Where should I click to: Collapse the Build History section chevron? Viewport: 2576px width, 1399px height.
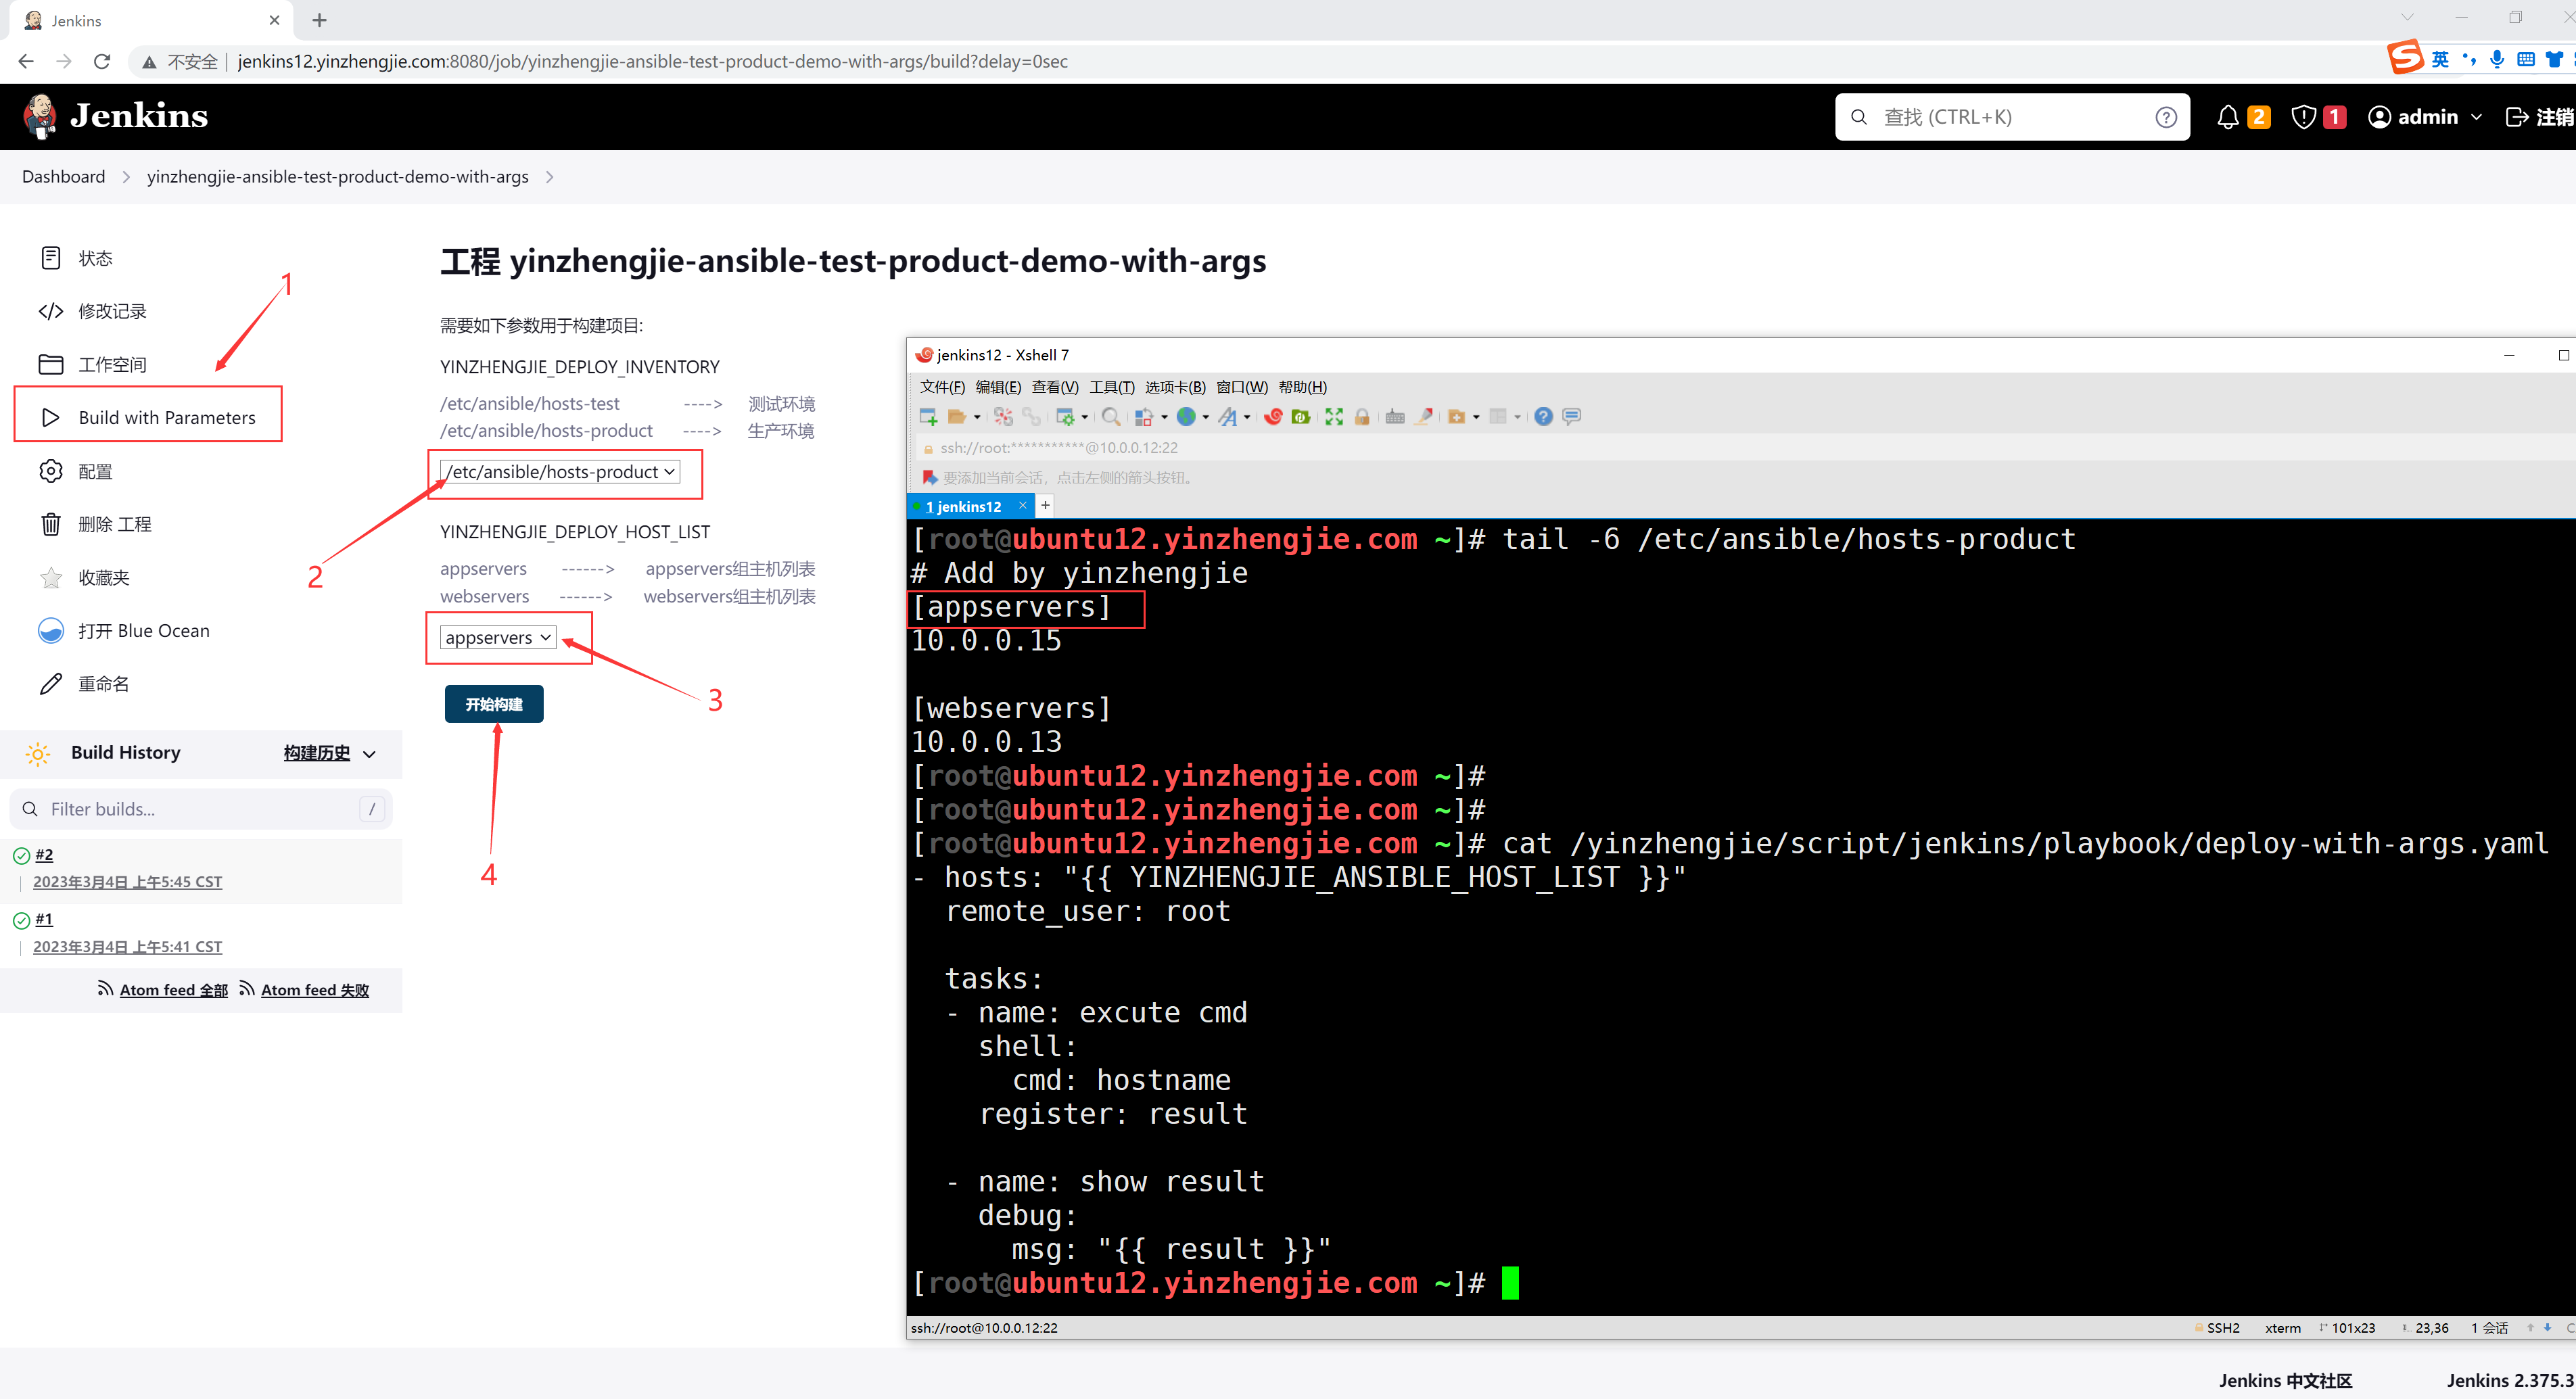point(370,754)
